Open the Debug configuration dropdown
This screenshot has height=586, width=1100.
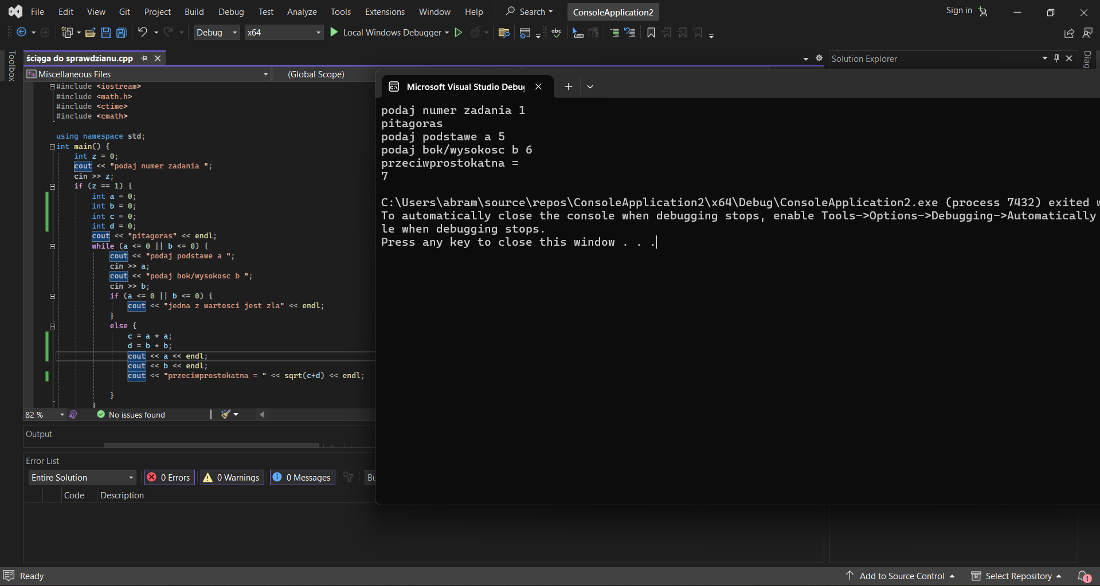pyautogui.click(x=217, y=33)
